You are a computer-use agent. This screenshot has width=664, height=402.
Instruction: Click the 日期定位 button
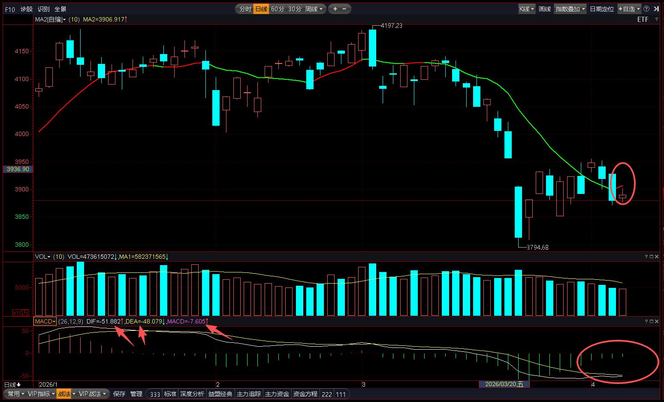[x=601, y=9]
